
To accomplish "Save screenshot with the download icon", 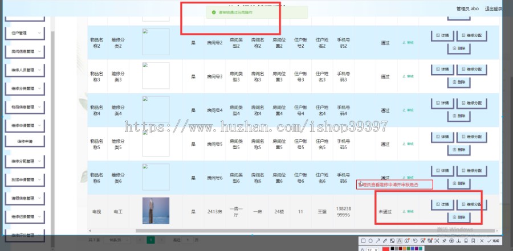I will (459, 241).
